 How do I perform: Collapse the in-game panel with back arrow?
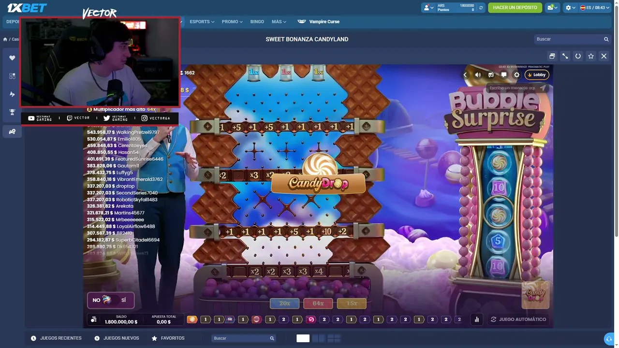[x=465, y=75]
